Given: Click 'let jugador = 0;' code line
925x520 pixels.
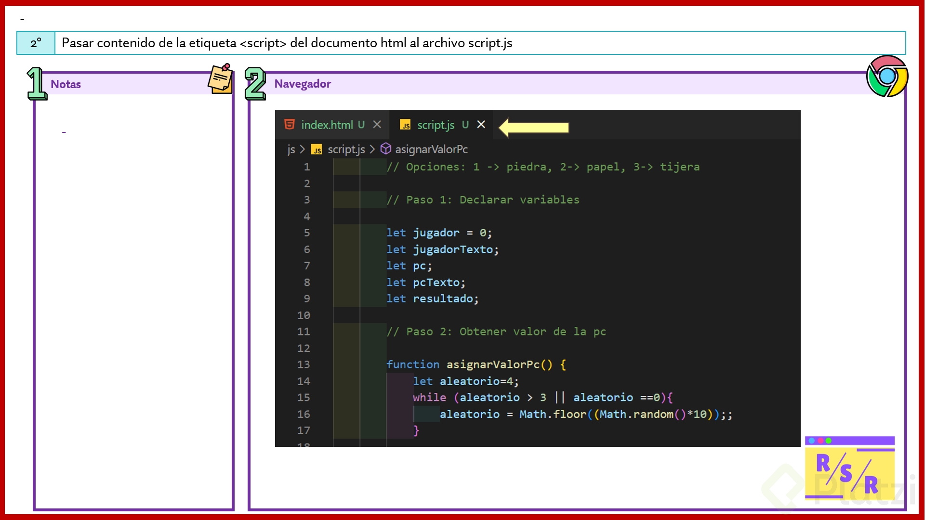Looking at the screenshot, I should pos(439,233).
